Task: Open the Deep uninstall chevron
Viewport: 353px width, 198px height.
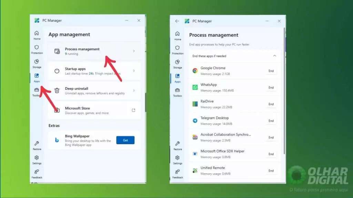Action: tap(134, 90)
